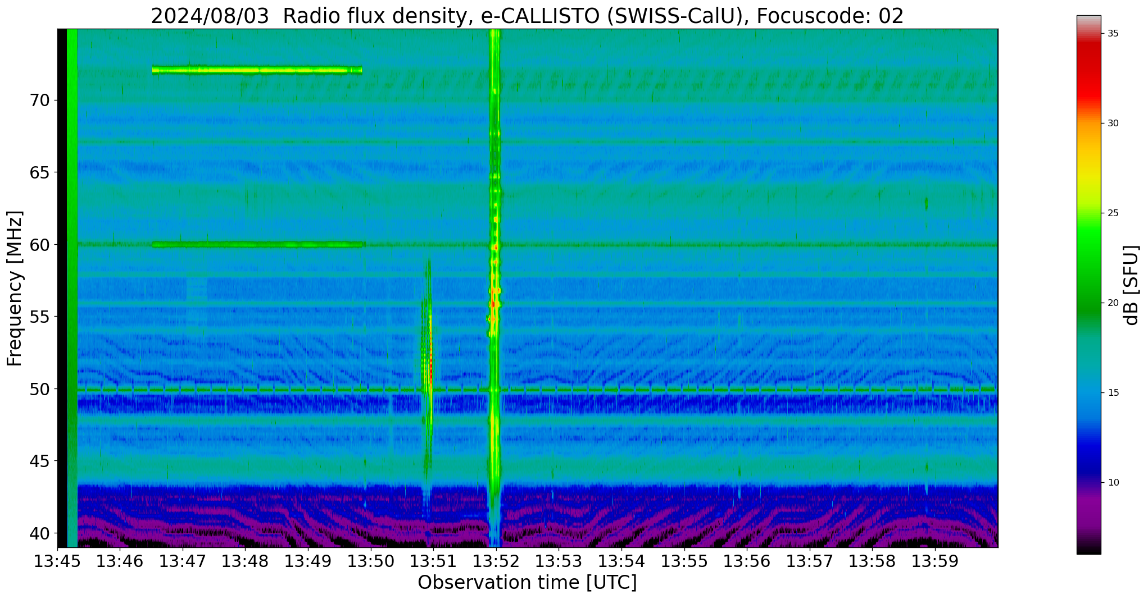Image resolution: width=1148 pixels, height=599 pixels.
Task: Click the black data gap strip at 13:45
Action: 62,288
